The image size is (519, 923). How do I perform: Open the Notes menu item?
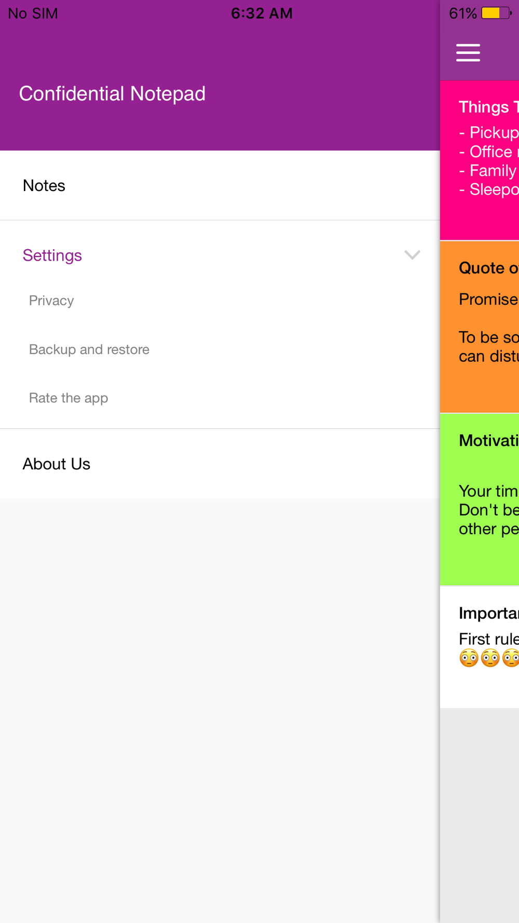(220, 185)
